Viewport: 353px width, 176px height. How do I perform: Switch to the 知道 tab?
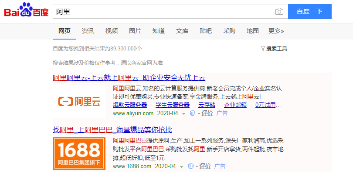pyautogui.click(x=159, y=31)
